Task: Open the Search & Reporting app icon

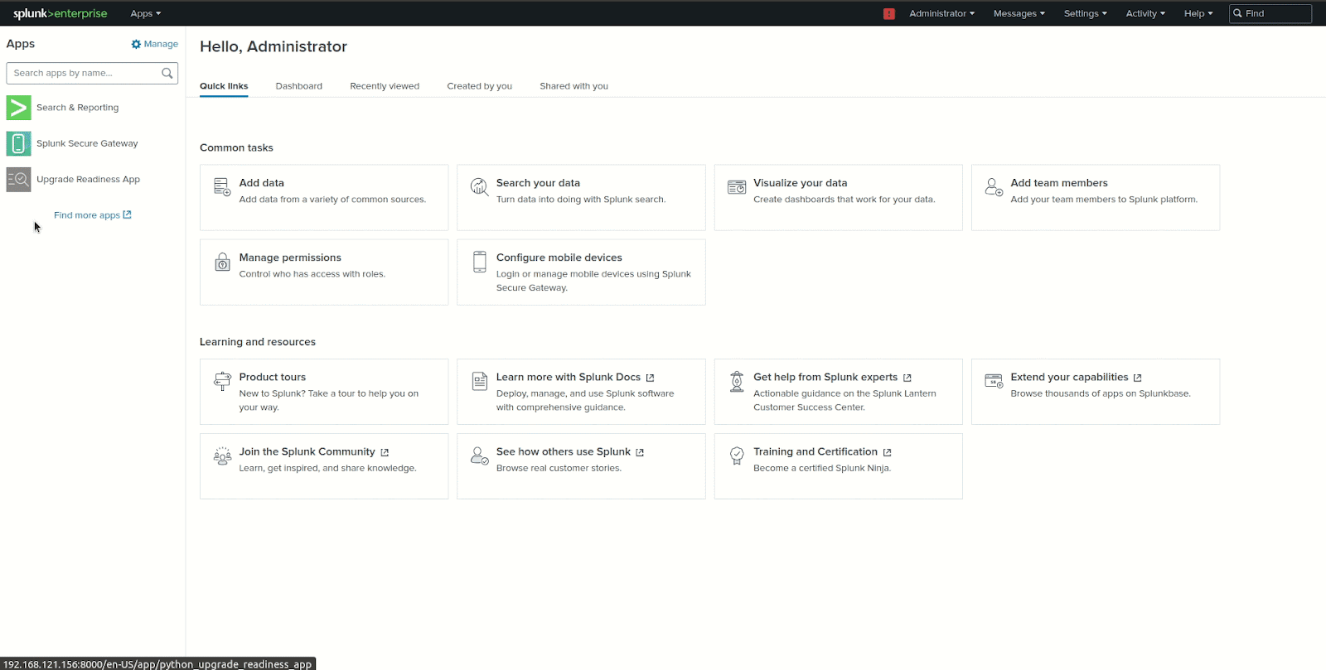Action: [x=19, y=108]
